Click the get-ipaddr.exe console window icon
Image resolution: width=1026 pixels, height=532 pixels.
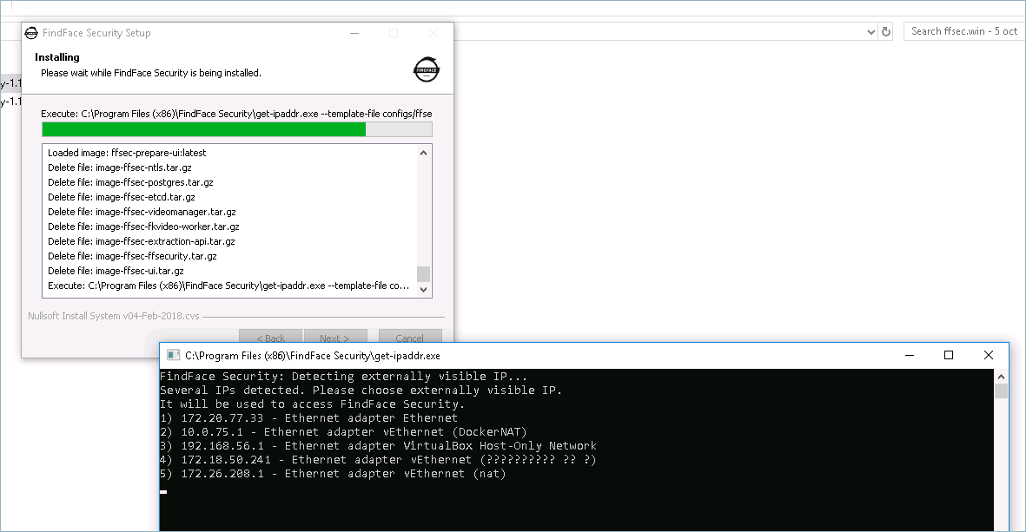[x=174, y=355]
